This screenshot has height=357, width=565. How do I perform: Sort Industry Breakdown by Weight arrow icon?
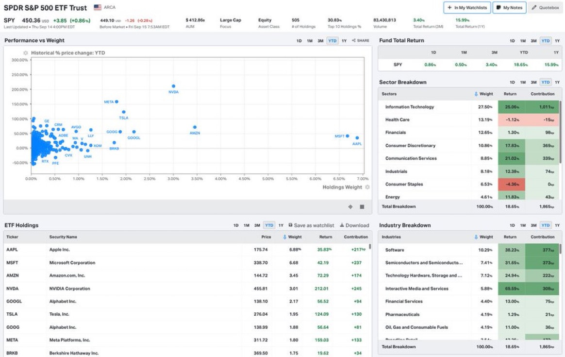click(476, 237)
